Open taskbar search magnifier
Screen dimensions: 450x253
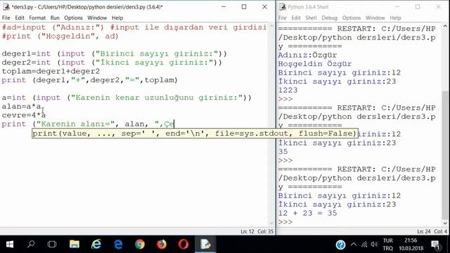click(31, 244)
